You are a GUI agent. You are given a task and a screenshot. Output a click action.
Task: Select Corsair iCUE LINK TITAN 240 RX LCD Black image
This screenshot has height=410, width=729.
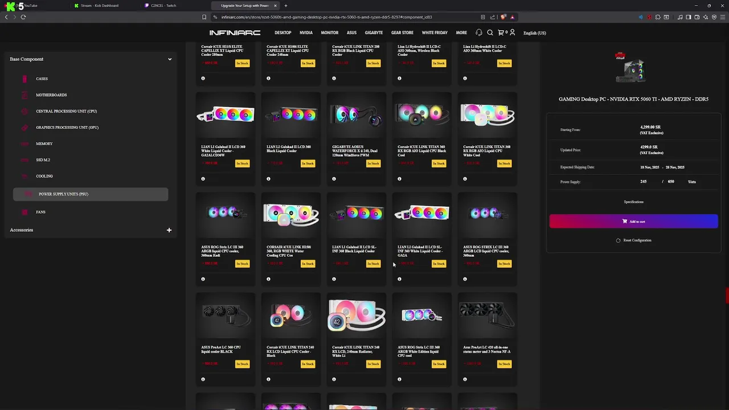click(290, 314)
